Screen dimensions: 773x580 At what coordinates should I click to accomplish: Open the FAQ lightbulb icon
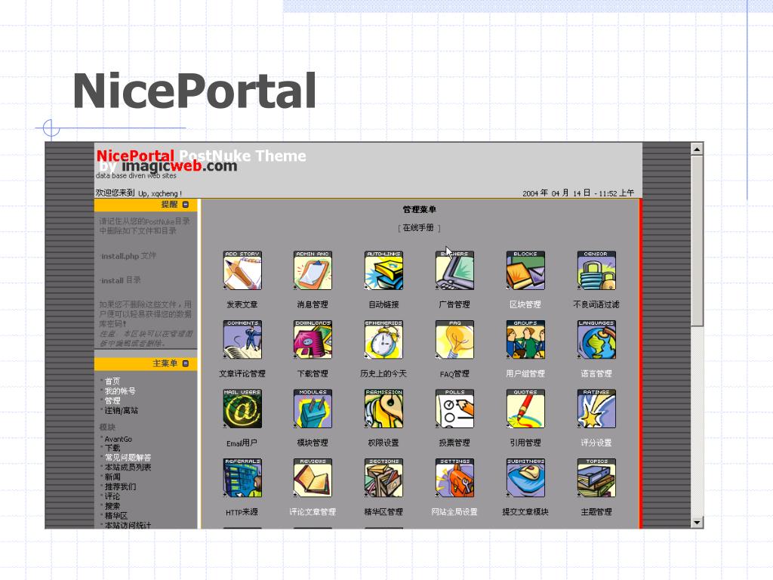tap(454, 339)
